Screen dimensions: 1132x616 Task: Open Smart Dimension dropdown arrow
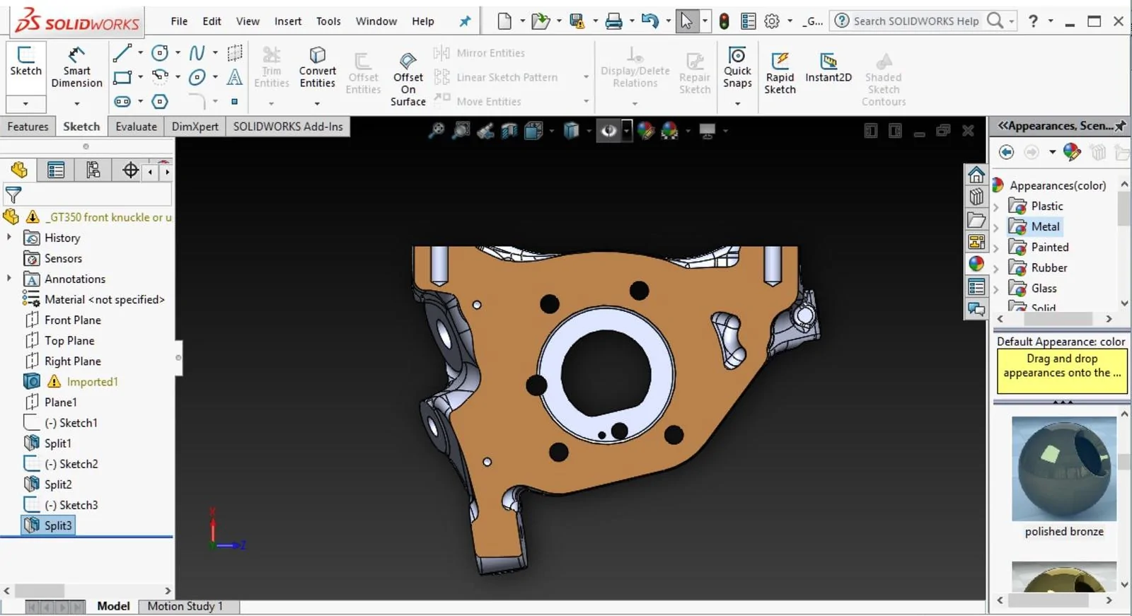point(76,104)
